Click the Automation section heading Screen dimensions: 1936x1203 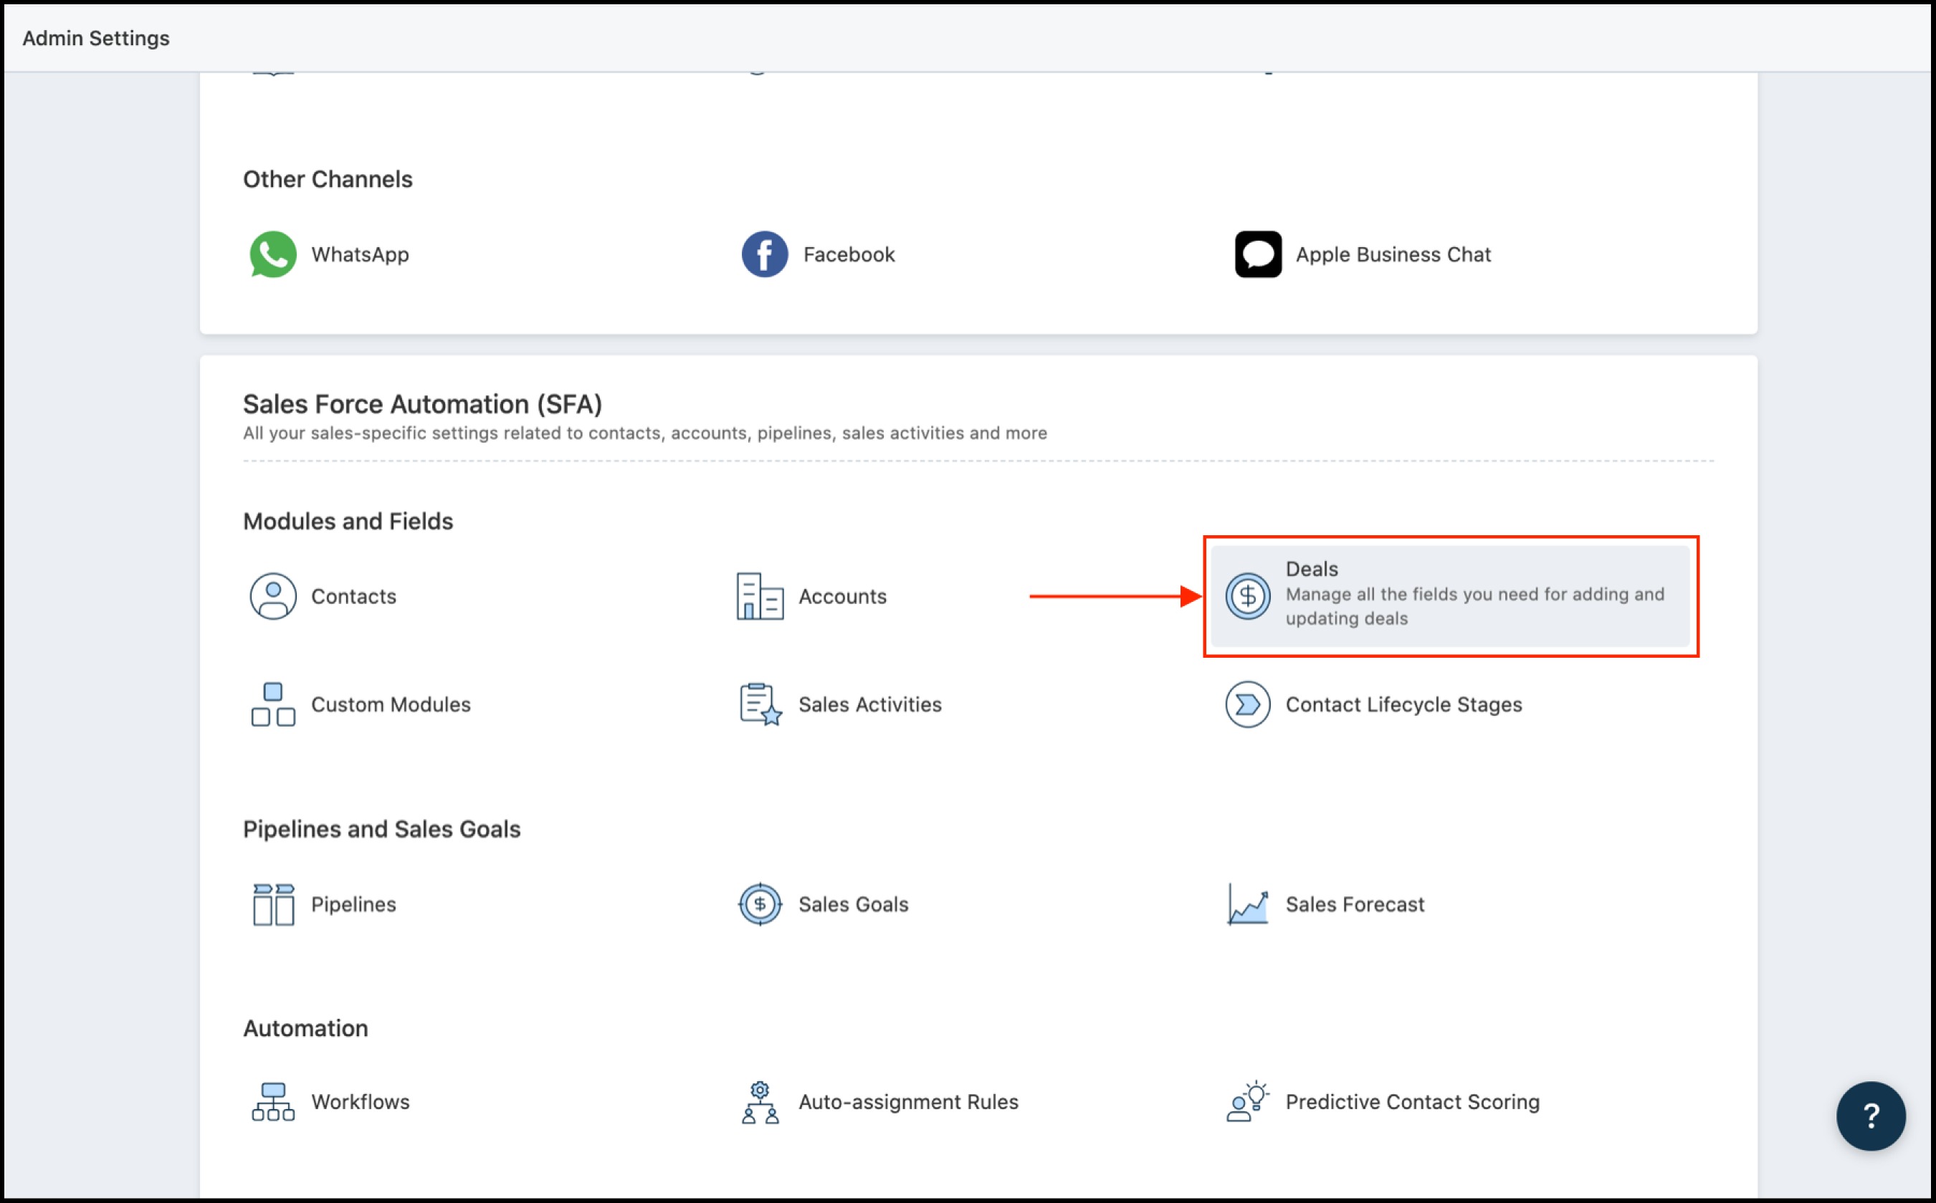click(305, 1028)
